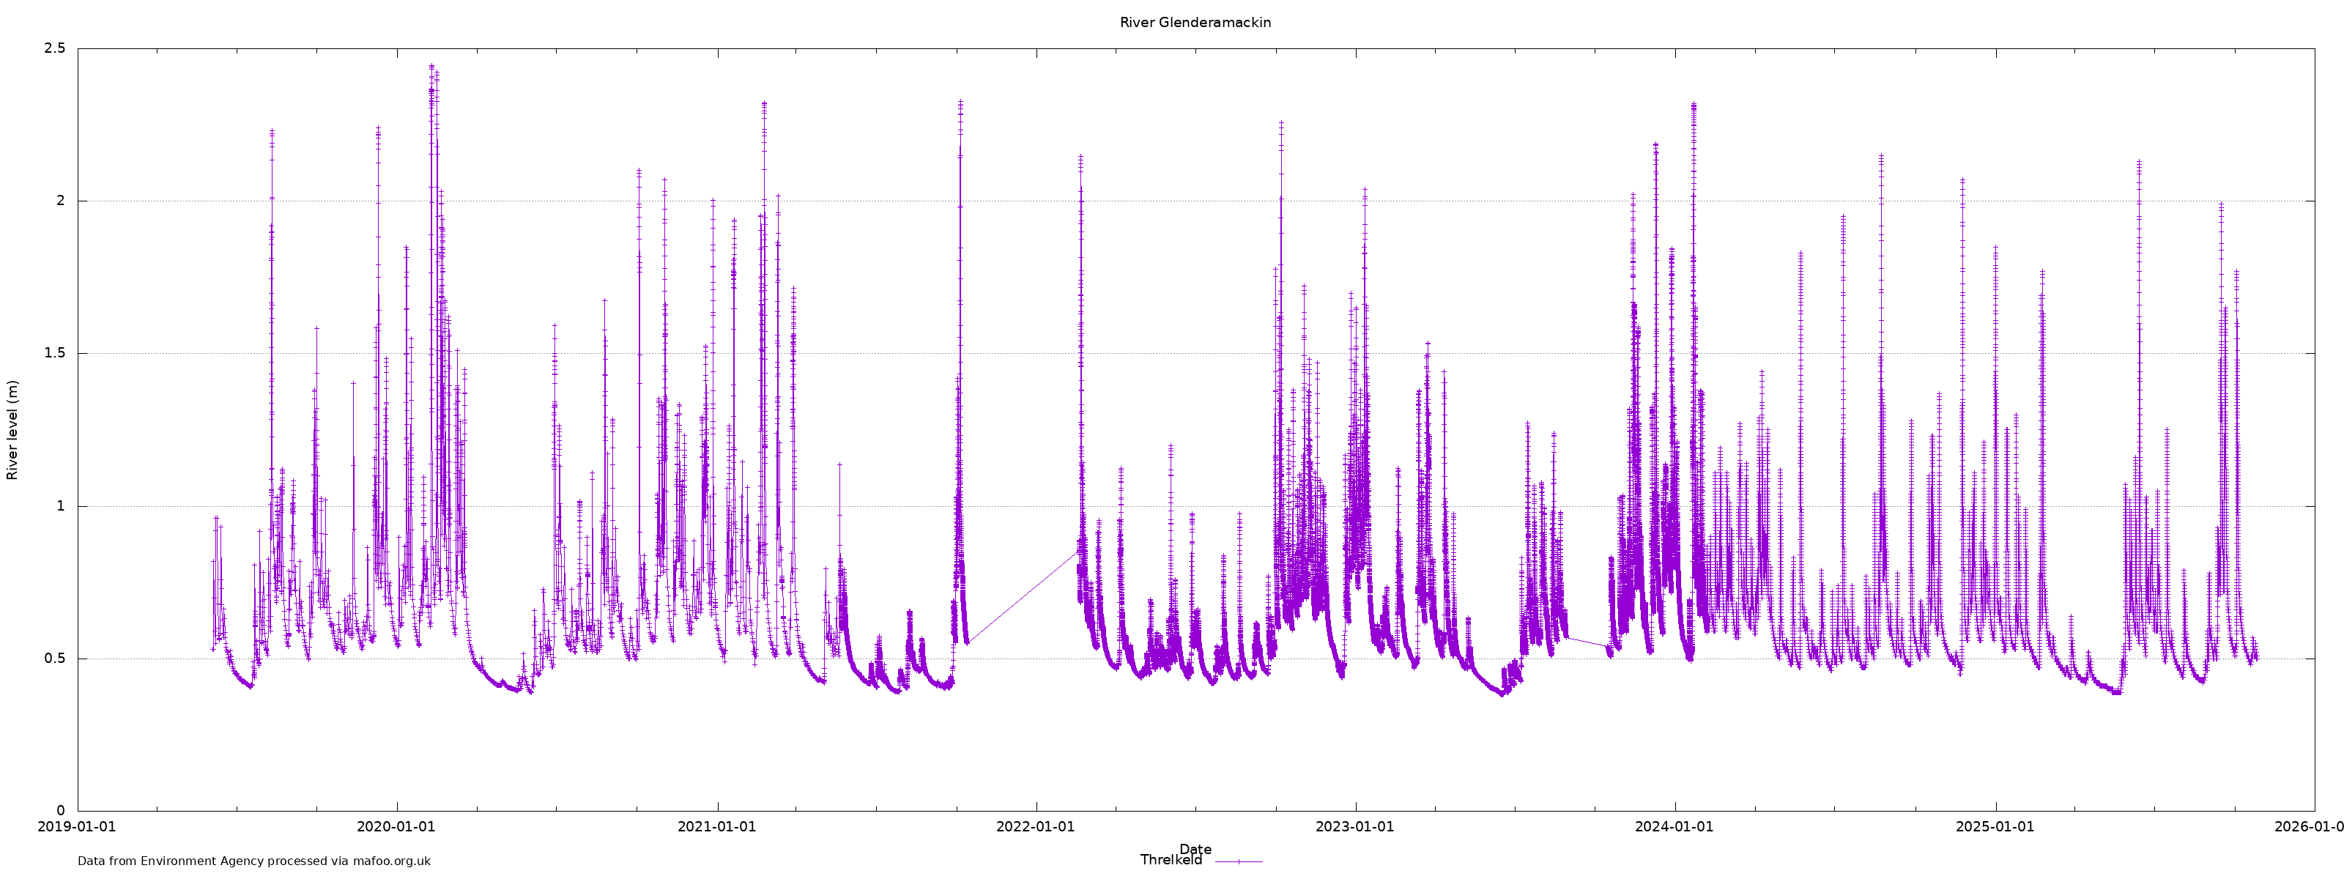The height and width of the screenshot is (879, 2344).
Task: Click the long straight line spanning late 2021 gap
Action: pyautogui.click(x=1023, y=597)
